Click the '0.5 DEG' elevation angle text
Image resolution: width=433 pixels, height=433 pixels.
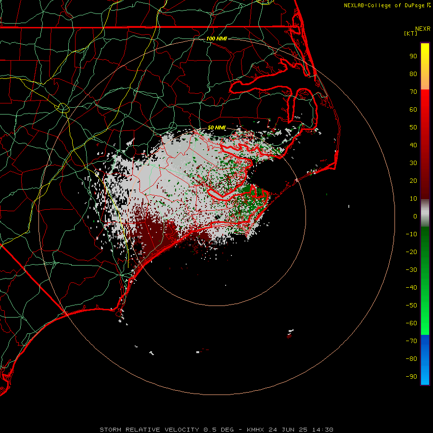click(219, 430)
